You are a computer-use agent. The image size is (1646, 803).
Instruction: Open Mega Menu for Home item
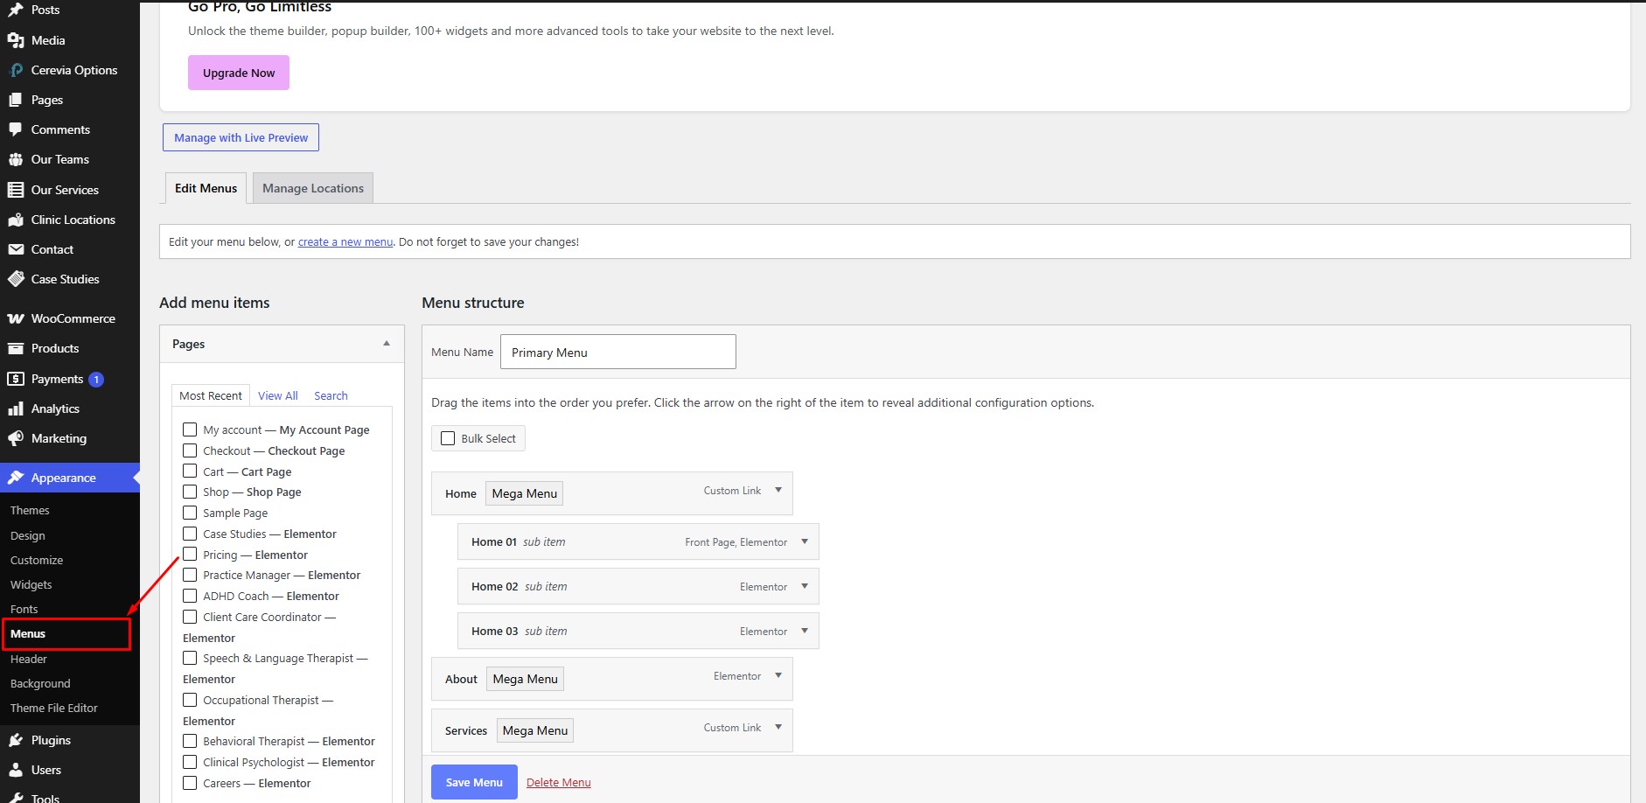coord(525,494)
